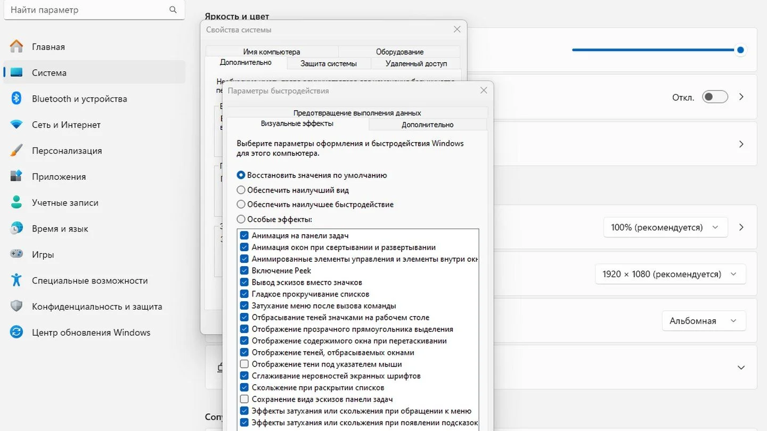Select Обеспечить наилучший вид option
This screenshot has width=767, height=431.
[x=241, y=190]
